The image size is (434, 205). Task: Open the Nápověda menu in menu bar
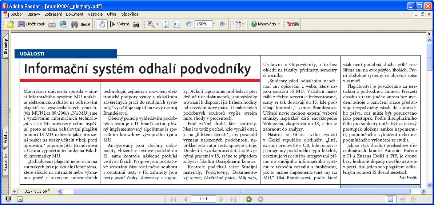(x=129, y=15)
